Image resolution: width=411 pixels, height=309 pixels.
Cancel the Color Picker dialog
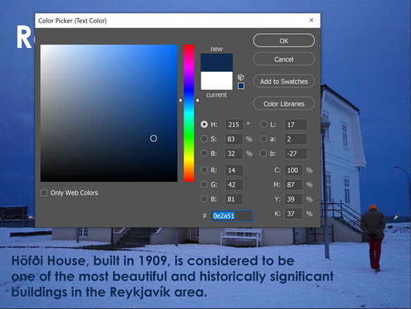(284, 59)
